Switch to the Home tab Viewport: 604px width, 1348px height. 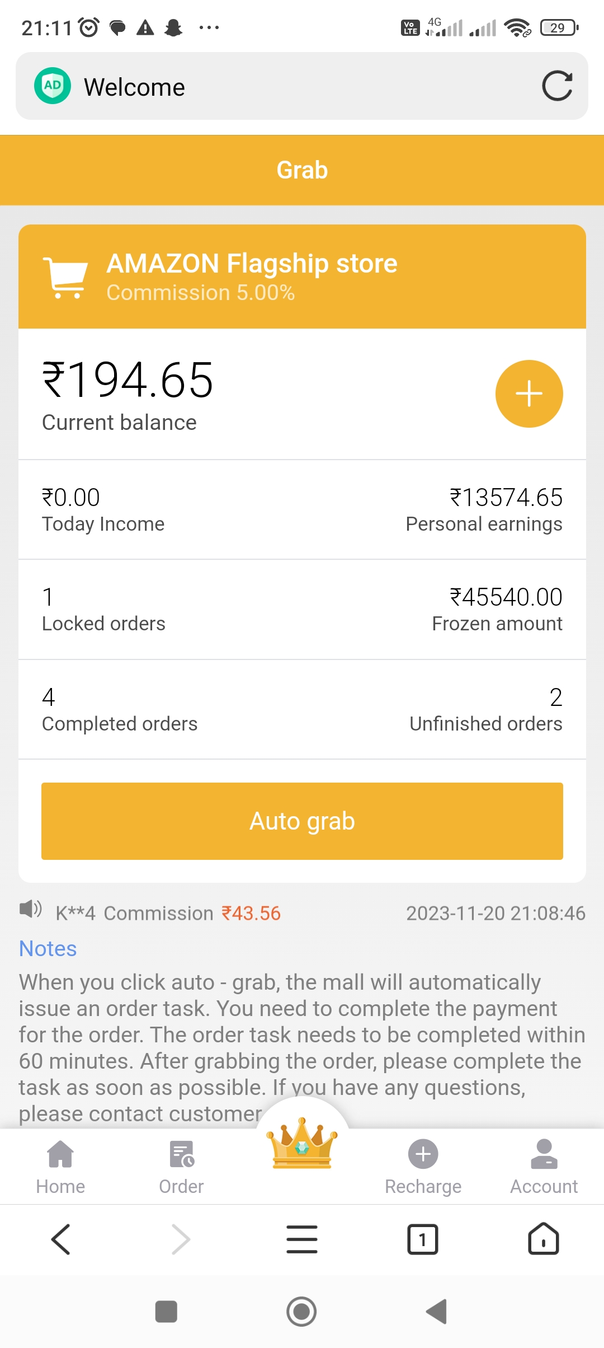[x=60, y=1167]
